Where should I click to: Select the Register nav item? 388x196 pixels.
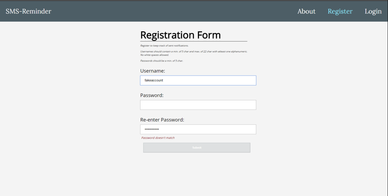[x=340, y=11]
